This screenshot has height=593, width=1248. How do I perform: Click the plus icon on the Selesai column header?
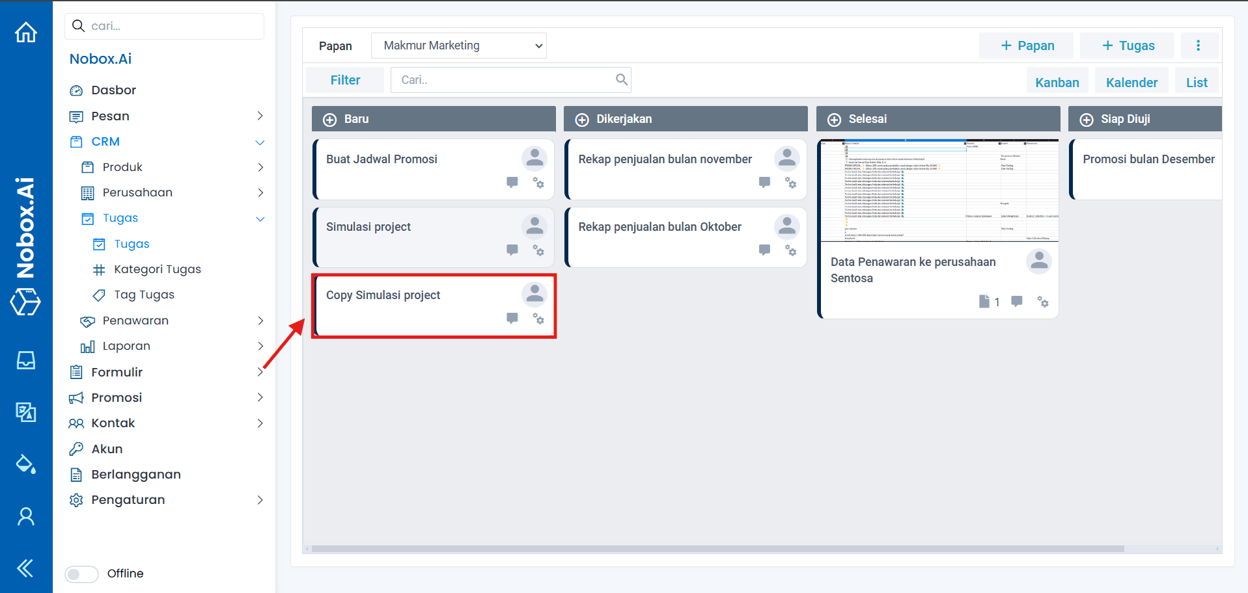[834, 119]
